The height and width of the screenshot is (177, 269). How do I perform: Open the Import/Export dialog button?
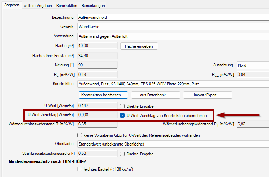(x=207, y=95)
